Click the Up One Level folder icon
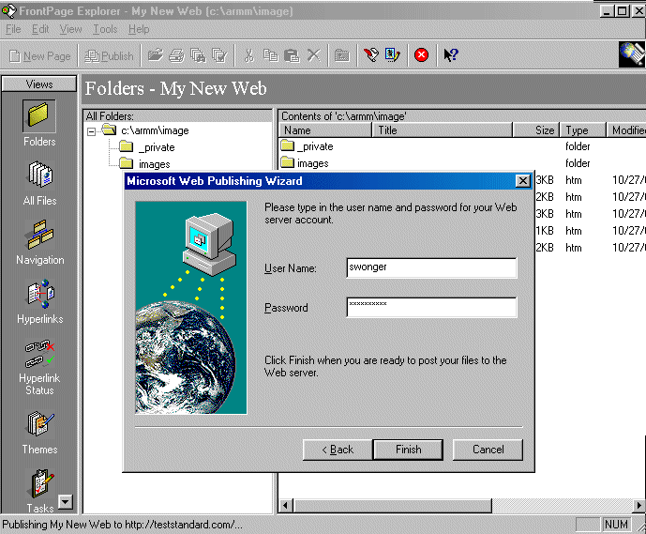Viewport: 646px width, 534px height. [342, 54]
